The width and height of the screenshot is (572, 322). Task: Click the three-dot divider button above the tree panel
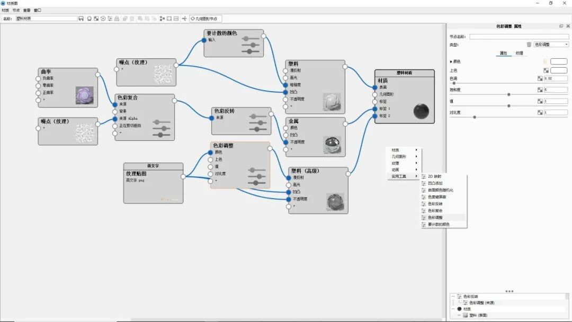(x=510, y=291)
